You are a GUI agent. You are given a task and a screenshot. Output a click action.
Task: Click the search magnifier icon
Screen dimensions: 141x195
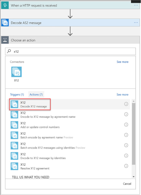pos(9,51)
